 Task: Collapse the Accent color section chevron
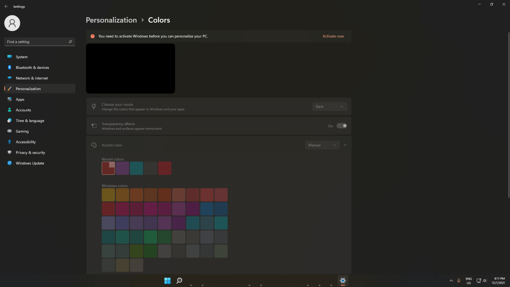[x=345, y=145]
